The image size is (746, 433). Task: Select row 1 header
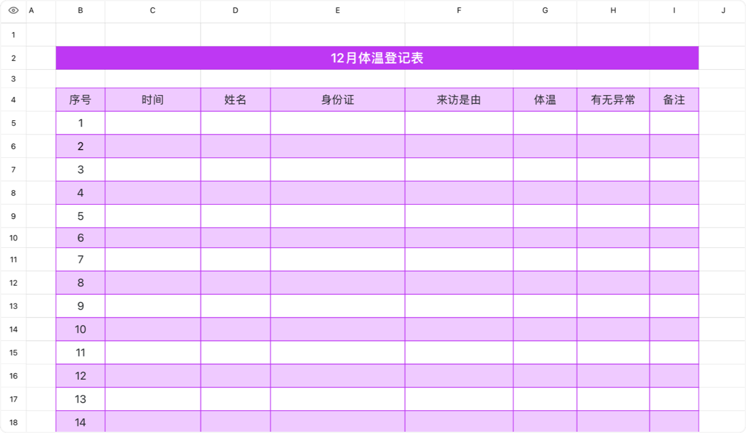pos(14,35)
